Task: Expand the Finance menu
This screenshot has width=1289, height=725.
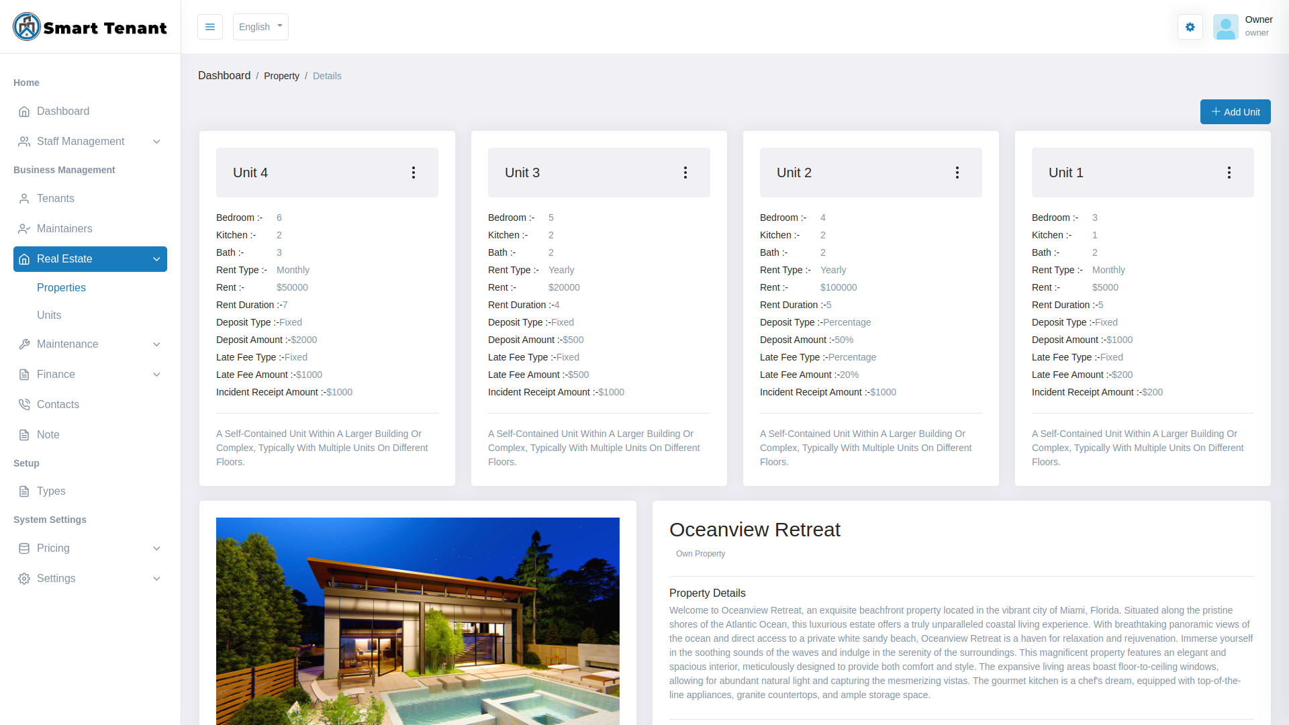Action: [x=57, y=375]
